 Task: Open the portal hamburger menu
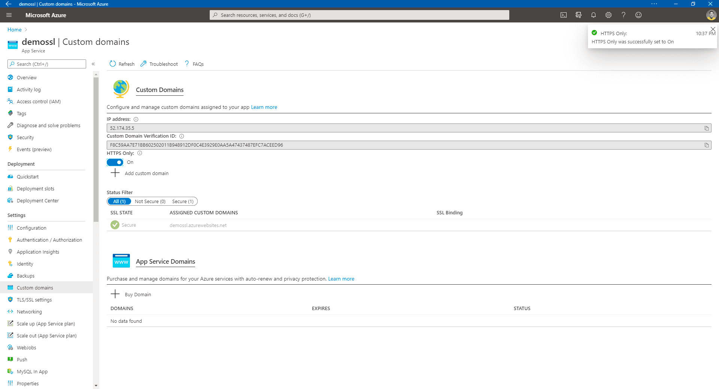pyautogui.click(x=9, y=15)
